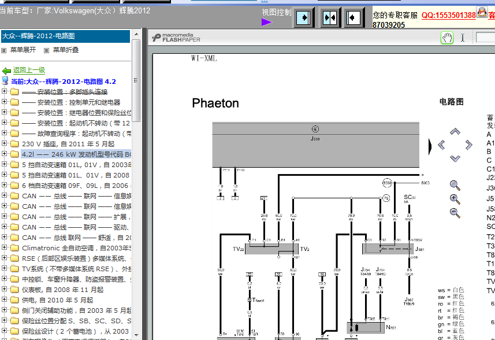Click 菜单折叠 to collapse all menus
Image resolution: width=495 pixels, height=340 pixels.
(x=66, y=50)
